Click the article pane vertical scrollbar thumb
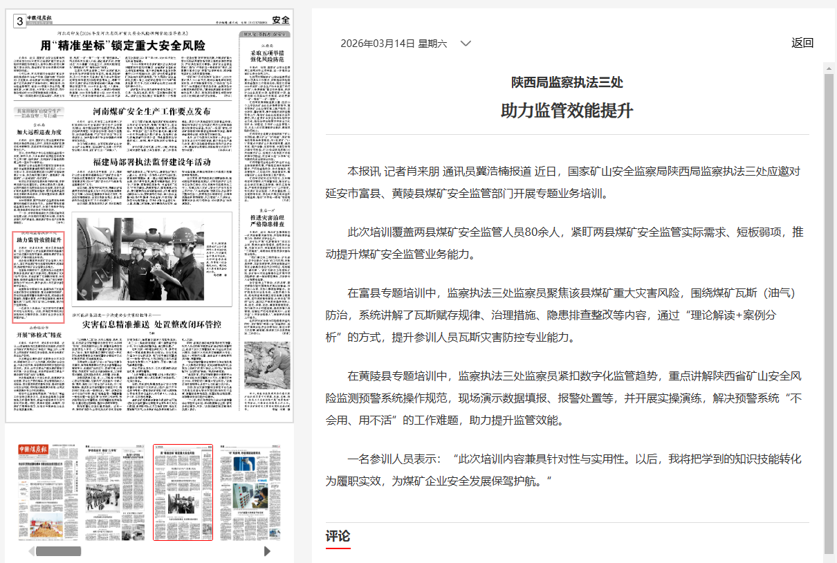The width and height of the screenshot is (837, 563). click(829, 311)
